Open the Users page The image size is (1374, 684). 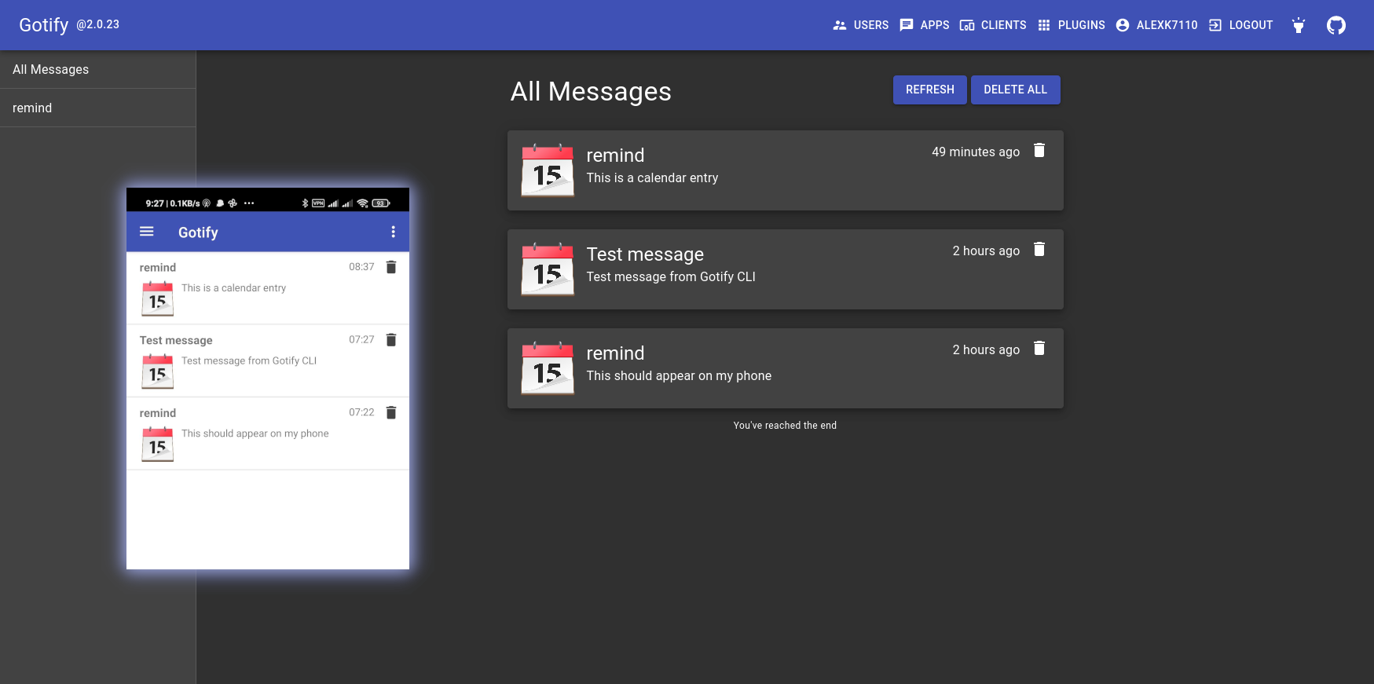point(861,25)
